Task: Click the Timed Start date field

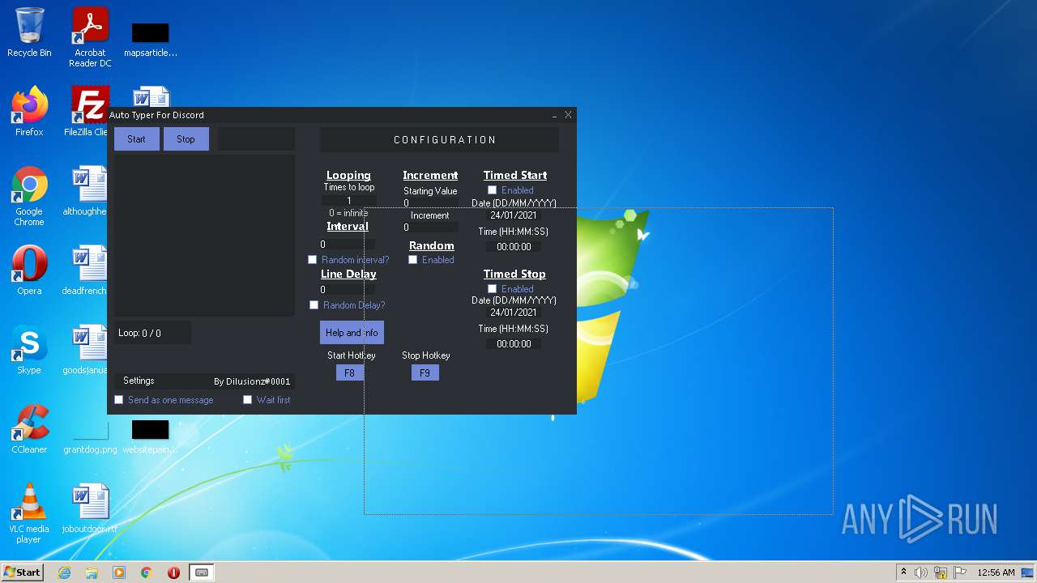Action: pyautogui.click(x=514, y=216)
